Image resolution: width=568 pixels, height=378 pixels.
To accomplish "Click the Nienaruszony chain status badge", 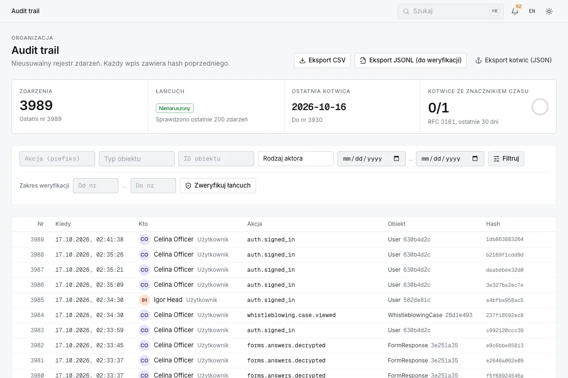I will click(175, 108).
